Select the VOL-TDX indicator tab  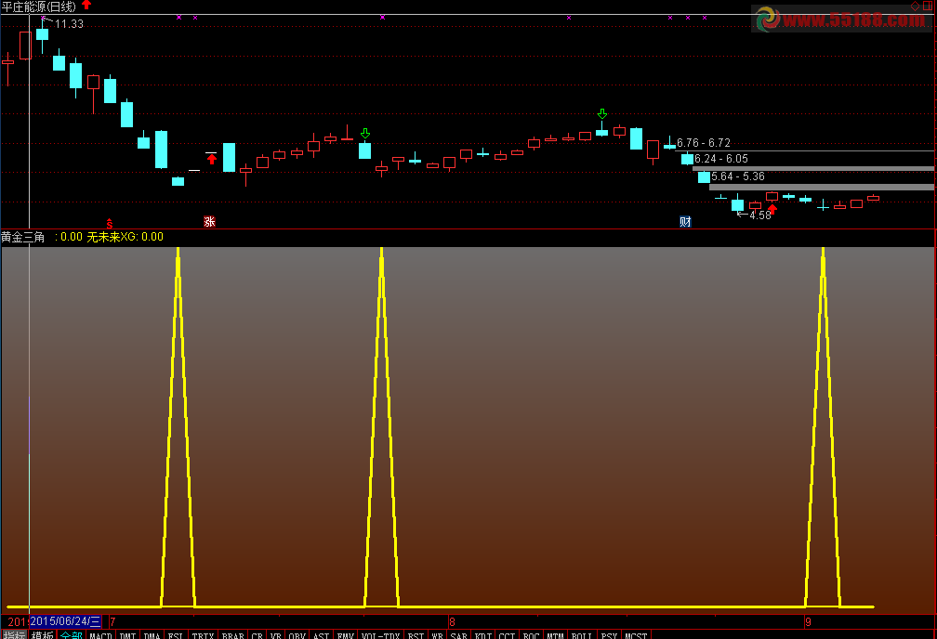(381, 635)
